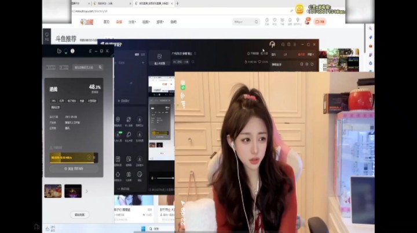
Task: Select the first tab in streaming right panel
Action: pyautogui.click(x=273, y=54)
